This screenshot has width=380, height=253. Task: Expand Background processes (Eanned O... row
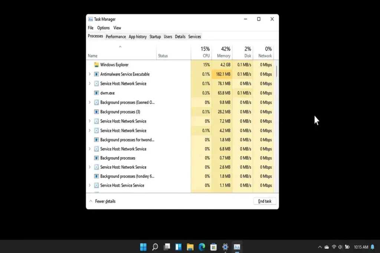click(x=90, y=102)
